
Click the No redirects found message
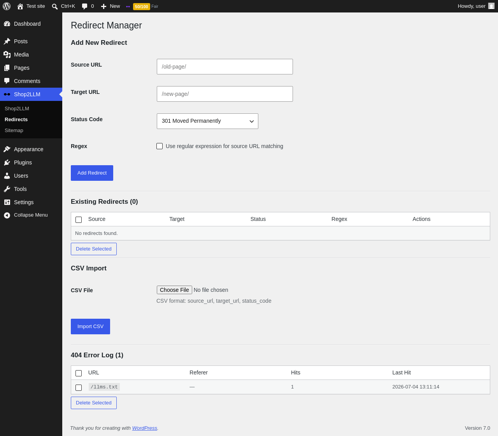96,233
